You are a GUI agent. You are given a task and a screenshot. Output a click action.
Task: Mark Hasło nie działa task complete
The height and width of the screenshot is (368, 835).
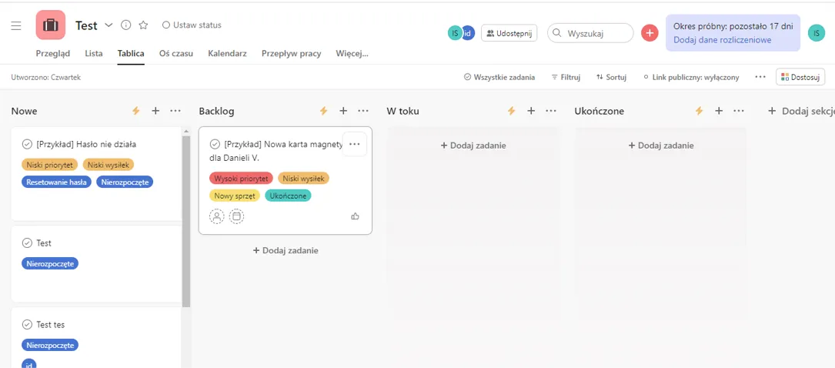(27, 144)
